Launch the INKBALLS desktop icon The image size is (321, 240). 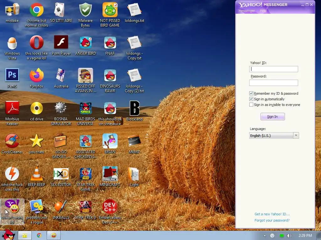61,207
